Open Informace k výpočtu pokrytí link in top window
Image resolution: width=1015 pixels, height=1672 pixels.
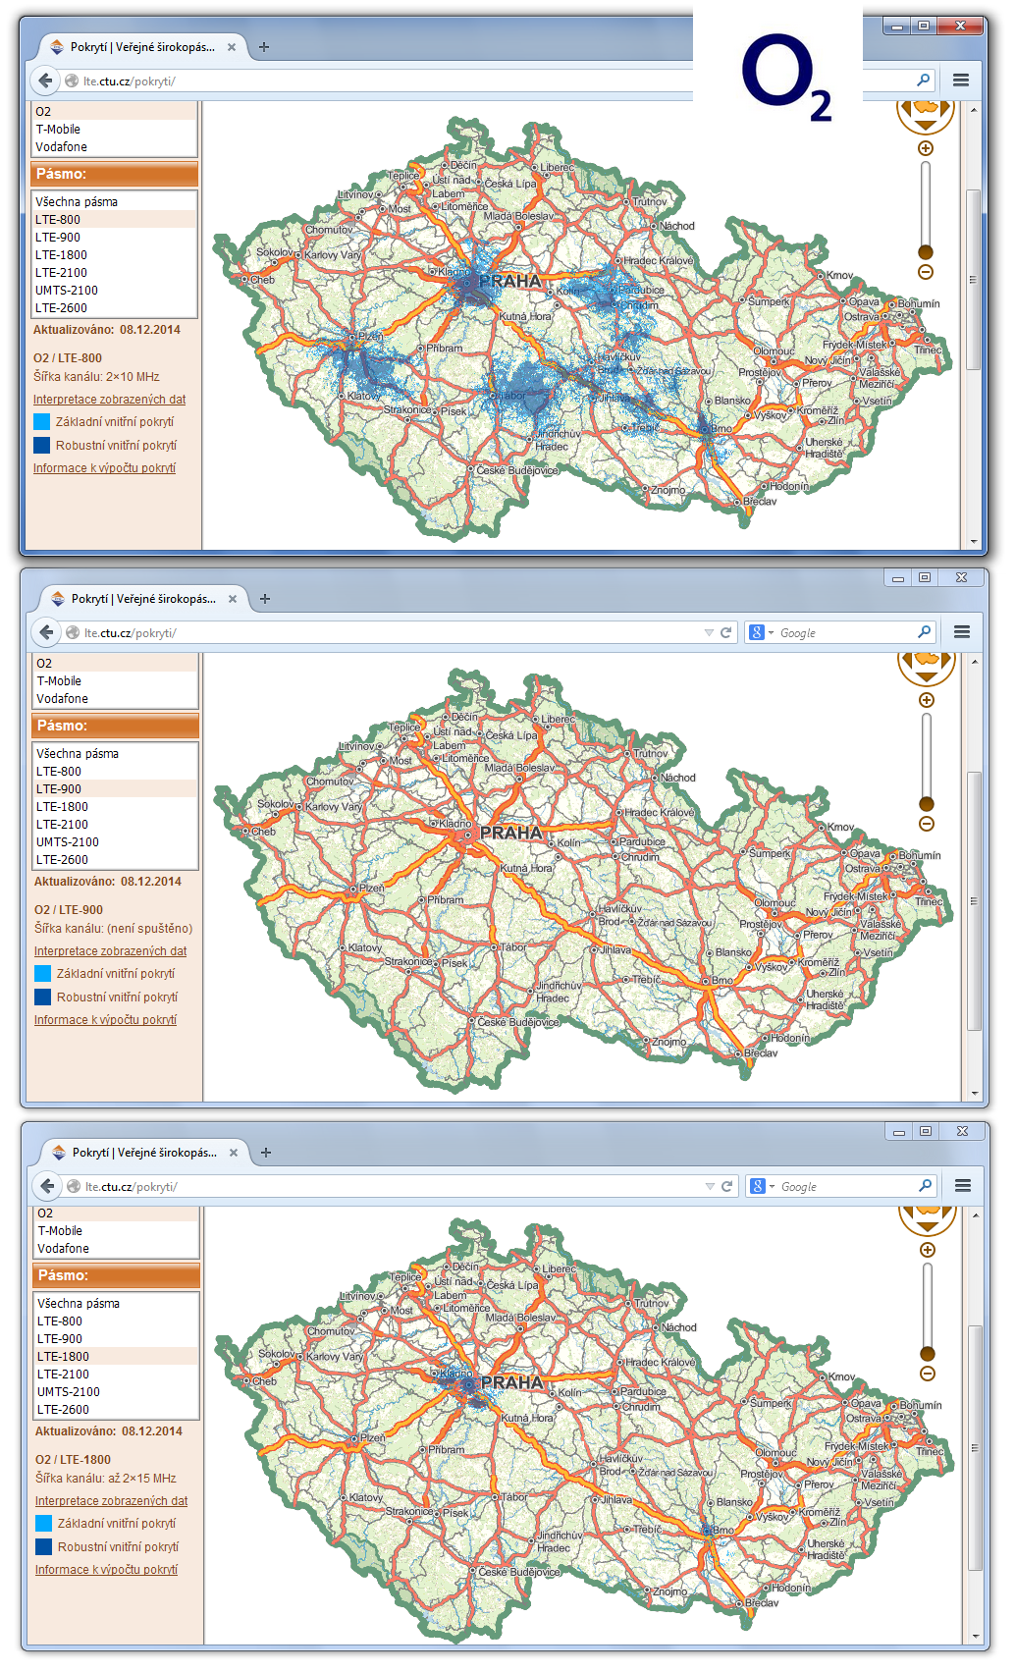point(104,467)
